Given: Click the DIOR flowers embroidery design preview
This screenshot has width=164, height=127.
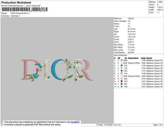Looking at the screenshot, I should click(x=57, y=70).
